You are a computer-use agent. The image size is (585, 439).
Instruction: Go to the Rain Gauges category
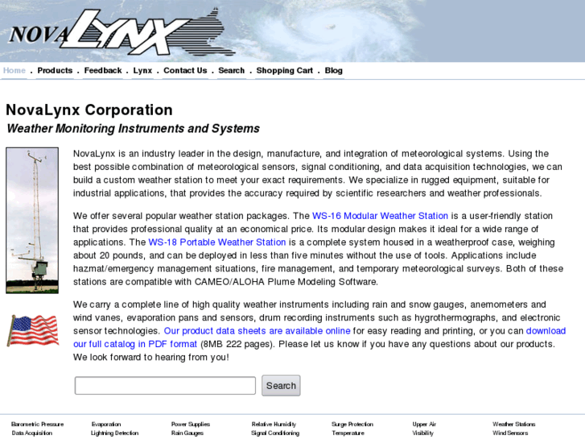point(187,433)
